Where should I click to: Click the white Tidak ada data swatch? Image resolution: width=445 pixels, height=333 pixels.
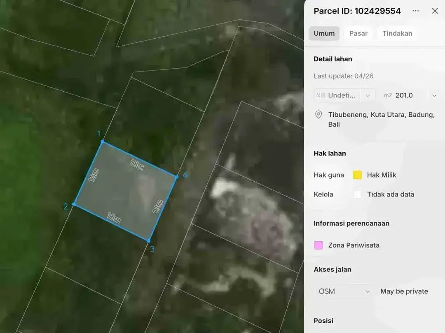click(x=357, y=194)
